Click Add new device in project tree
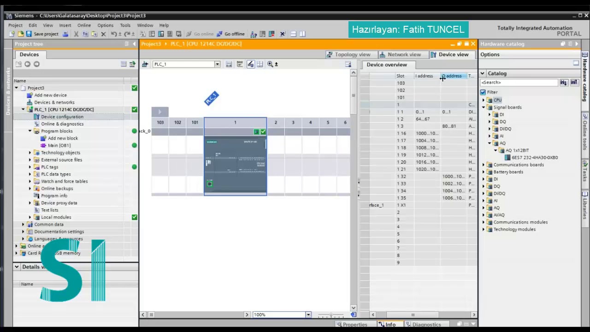The width and height of the screenshot is (590, 332). point(50,95)
